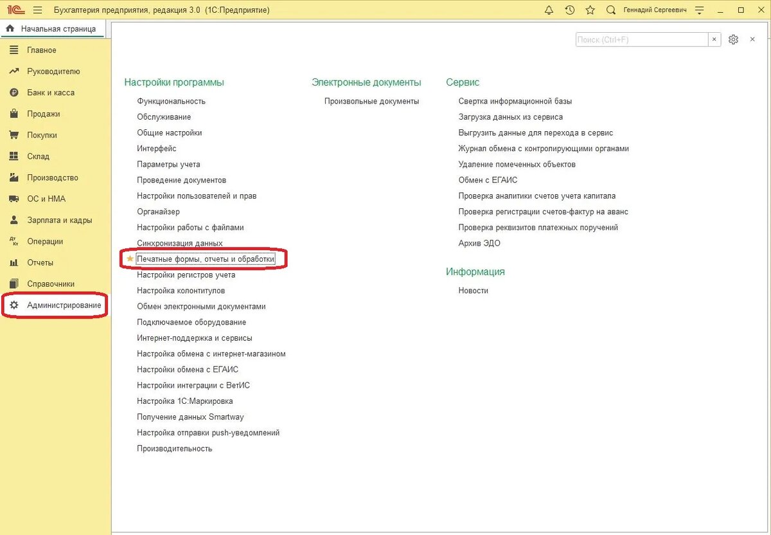Click the Производство factory icon

pos(13,177)
